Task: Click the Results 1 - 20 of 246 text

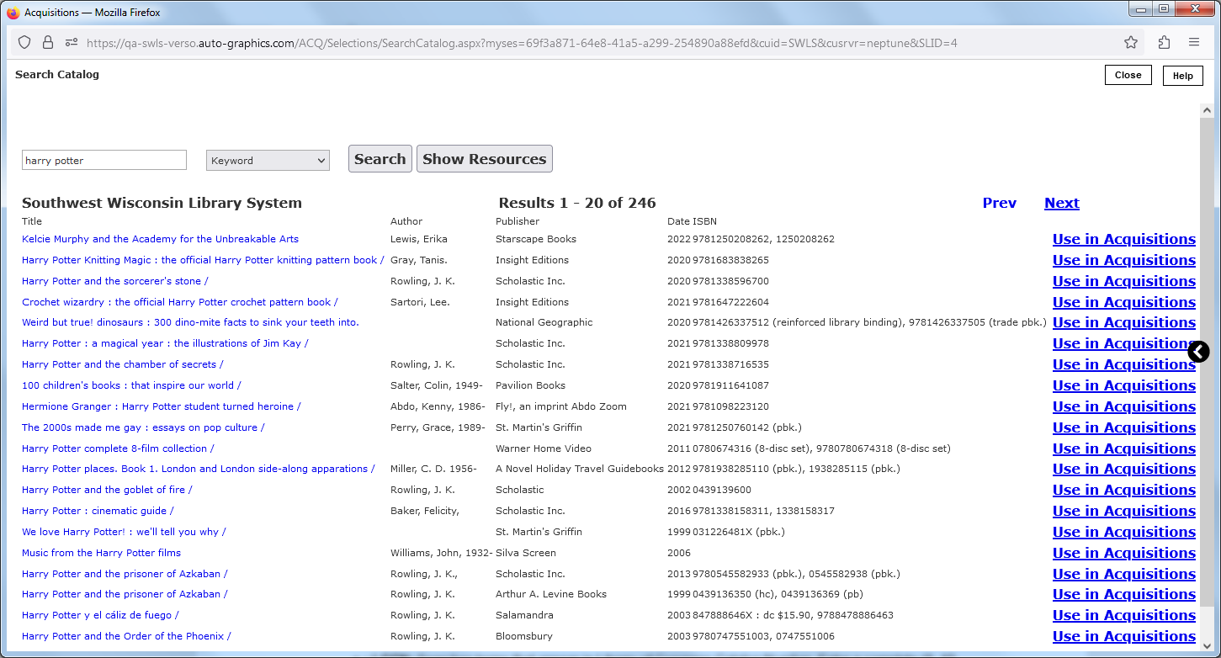Action: click(x=577, y=203)
